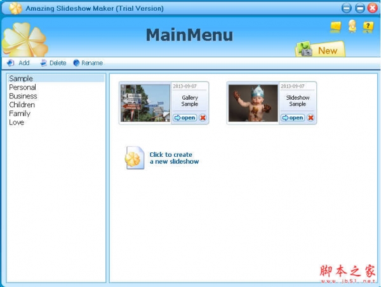381x287 pixels.
Task: Select the Family category
Action: tap(56, 114)
